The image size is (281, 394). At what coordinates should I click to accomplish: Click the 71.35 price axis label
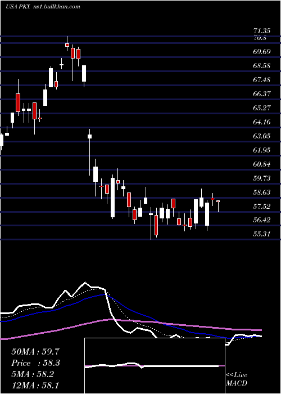262,31
